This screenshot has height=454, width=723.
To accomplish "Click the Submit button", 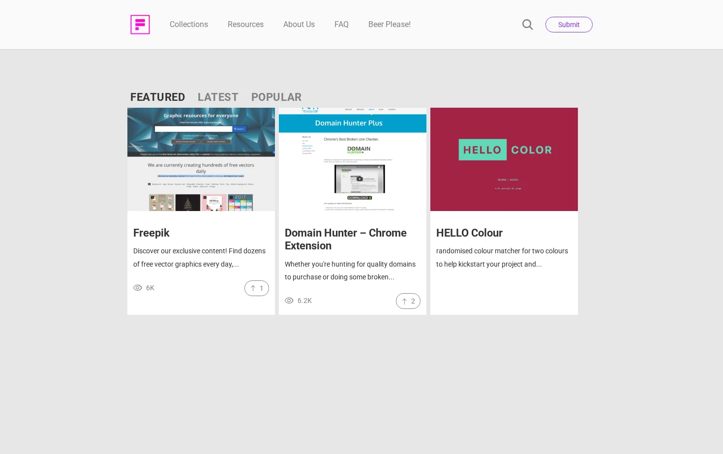I will tap(569, 25).
